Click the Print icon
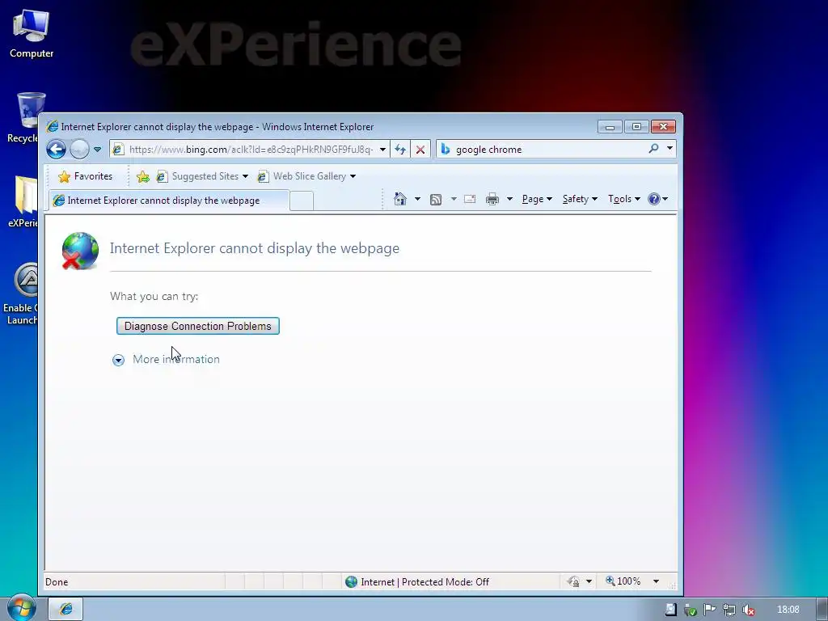The width and height of the screenshot is (828, 621). [x=492, y=199]
